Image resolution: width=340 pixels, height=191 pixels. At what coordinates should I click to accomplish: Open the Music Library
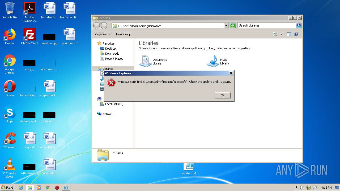click(x=218, y=61)
